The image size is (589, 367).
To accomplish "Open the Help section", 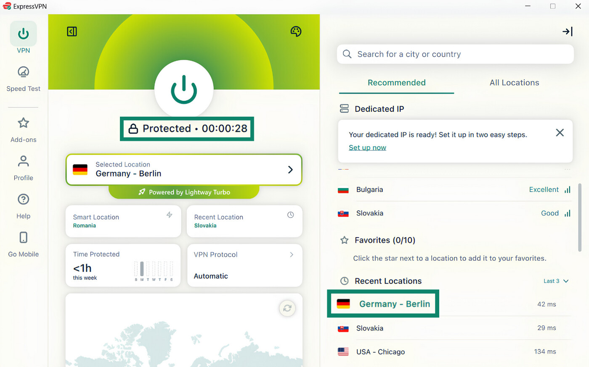I will click(x=24, y=206).
